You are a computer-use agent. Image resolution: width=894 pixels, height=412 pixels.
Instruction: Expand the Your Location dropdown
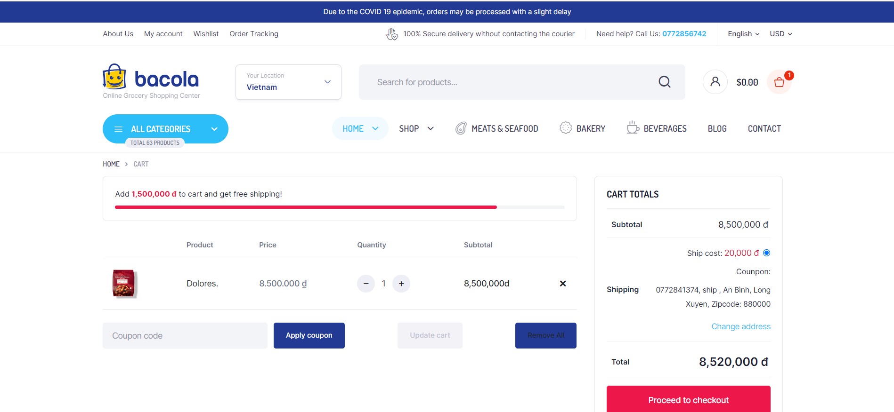pyautogui.click(x=288, y=82)
